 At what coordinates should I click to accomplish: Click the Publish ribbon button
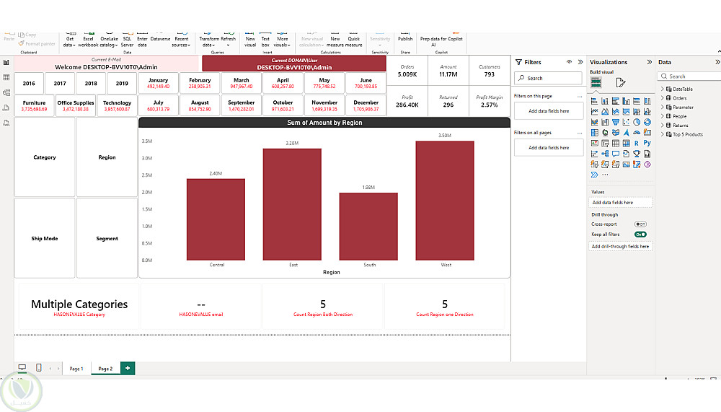click(405, 38)
